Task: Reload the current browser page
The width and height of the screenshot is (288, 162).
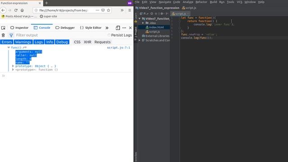Action: [16, 10]
